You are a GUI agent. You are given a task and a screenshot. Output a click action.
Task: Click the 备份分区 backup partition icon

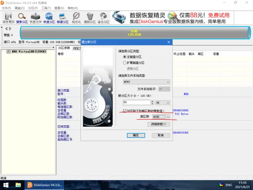click(103, 18)
